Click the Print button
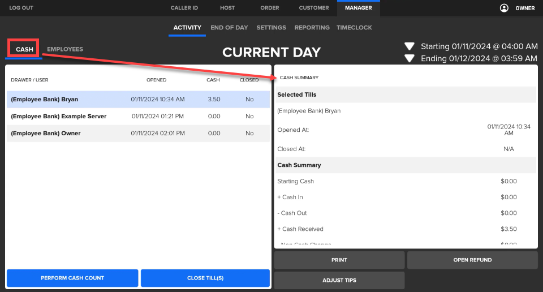543x292 pixels. tap(339, 260)
